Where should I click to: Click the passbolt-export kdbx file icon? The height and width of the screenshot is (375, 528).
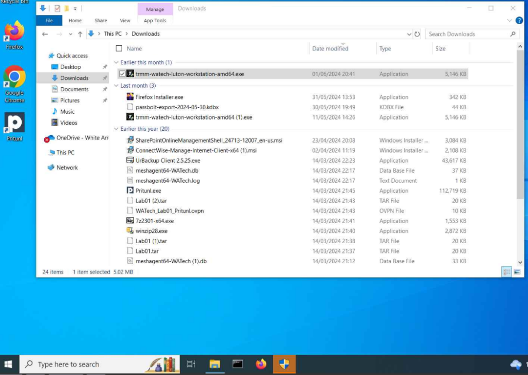coord(130,107)
